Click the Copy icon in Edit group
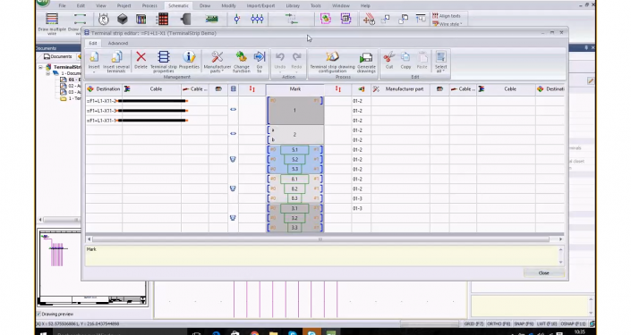This screenshot has height=335, width=631. tap(405, 60)
